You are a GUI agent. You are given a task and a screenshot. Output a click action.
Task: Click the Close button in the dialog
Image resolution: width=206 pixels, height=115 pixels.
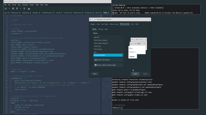pos(135,74)
